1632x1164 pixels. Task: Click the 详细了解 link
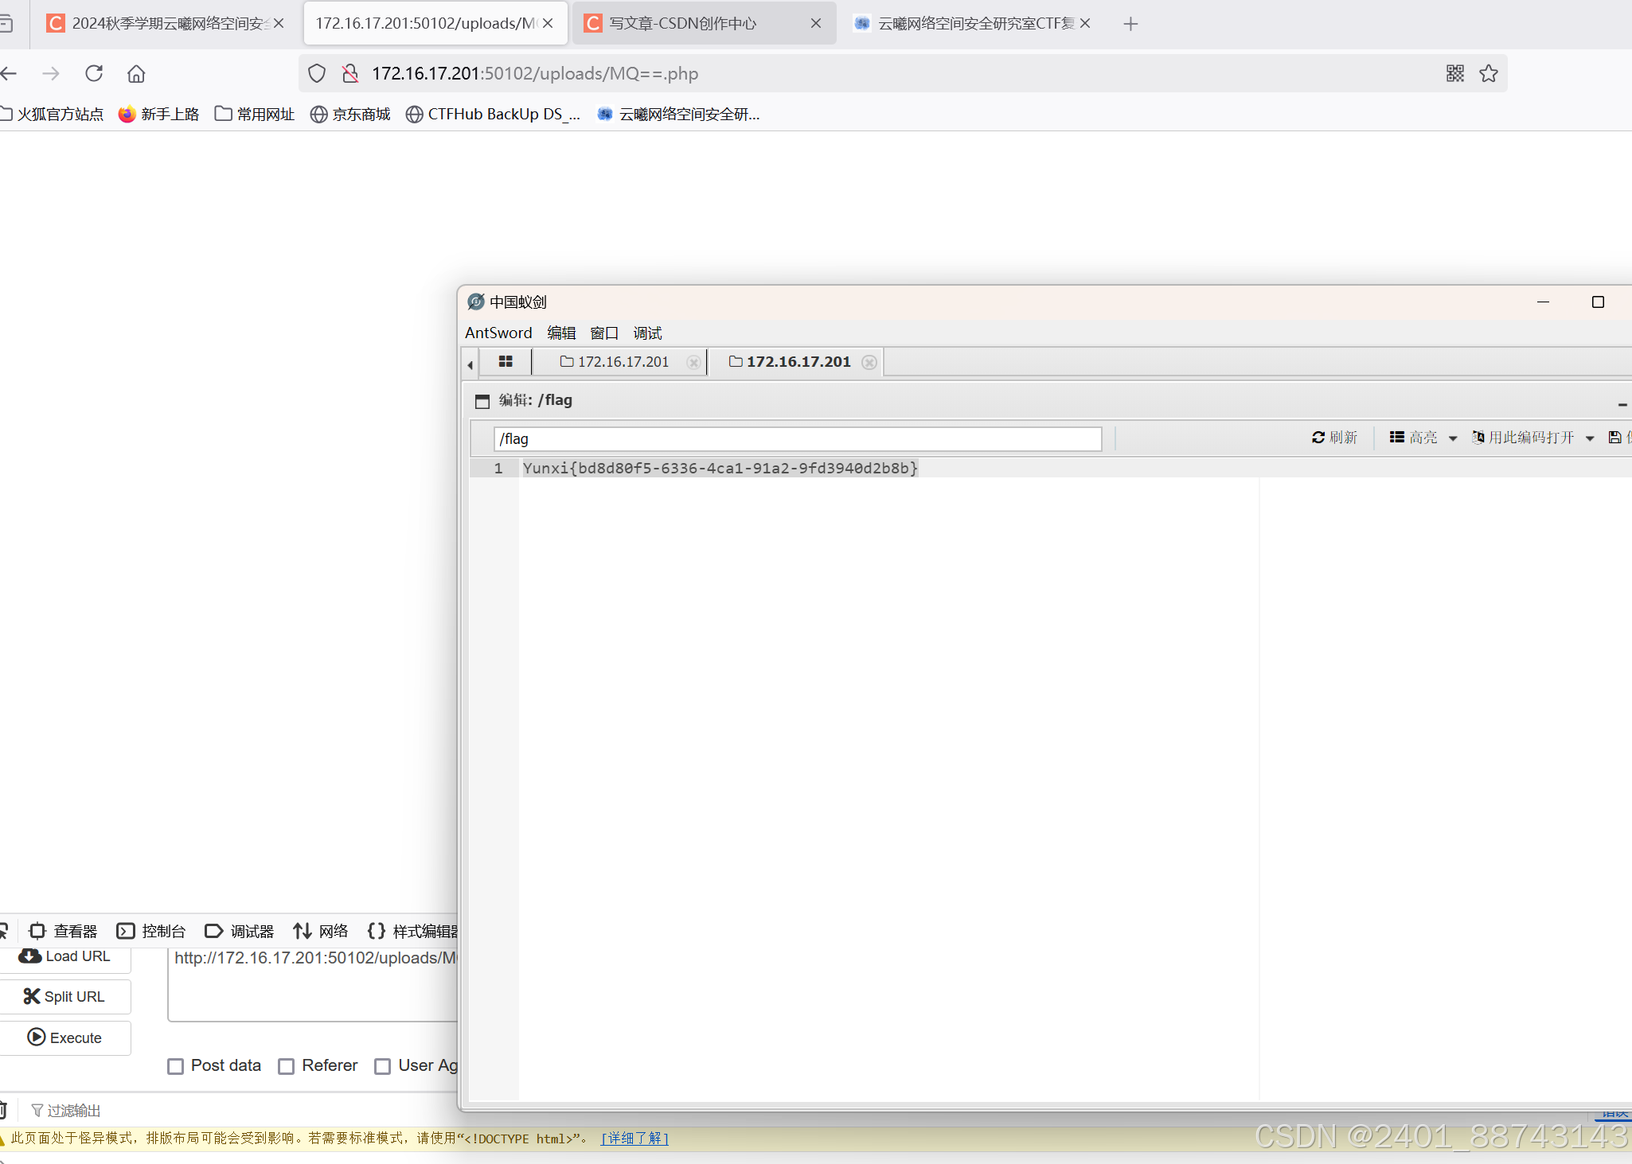(634, 1138)
